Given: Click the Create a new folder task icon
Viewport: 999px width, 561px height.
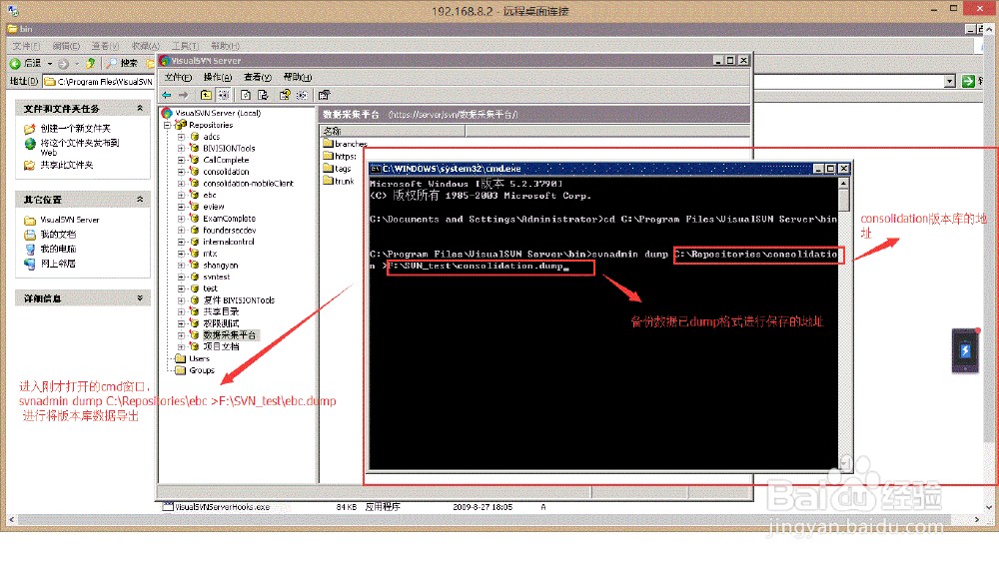Looking at the screenshot, I should pyautogui.click(x=29, y=129).
